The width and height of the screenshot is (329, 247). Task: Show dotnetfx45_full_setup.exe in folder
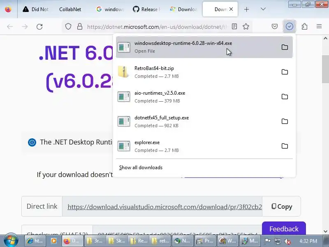pos(285,121)
